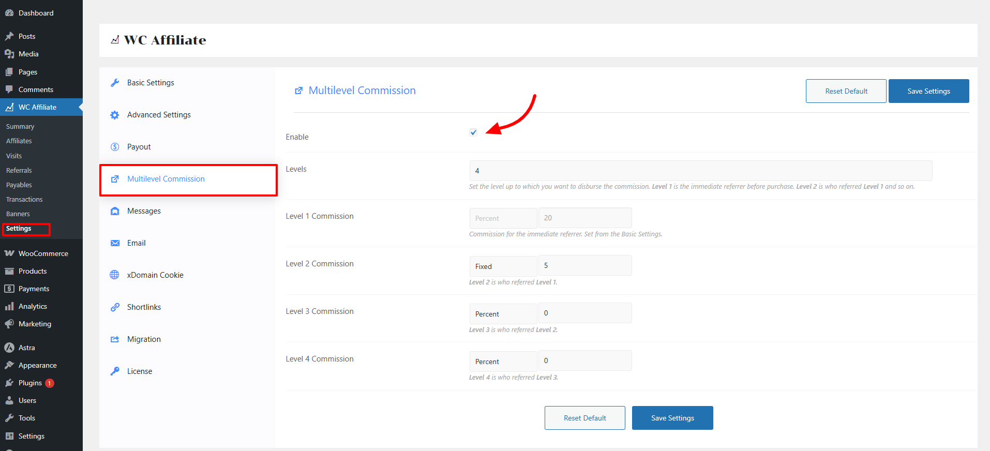
Task: Open the Summary submenu item
Action: 20,127
